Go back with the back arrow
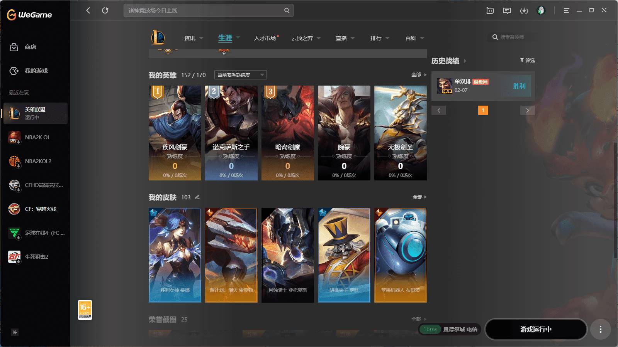Screen dimensions: 618x347 (x=88, y=10)
